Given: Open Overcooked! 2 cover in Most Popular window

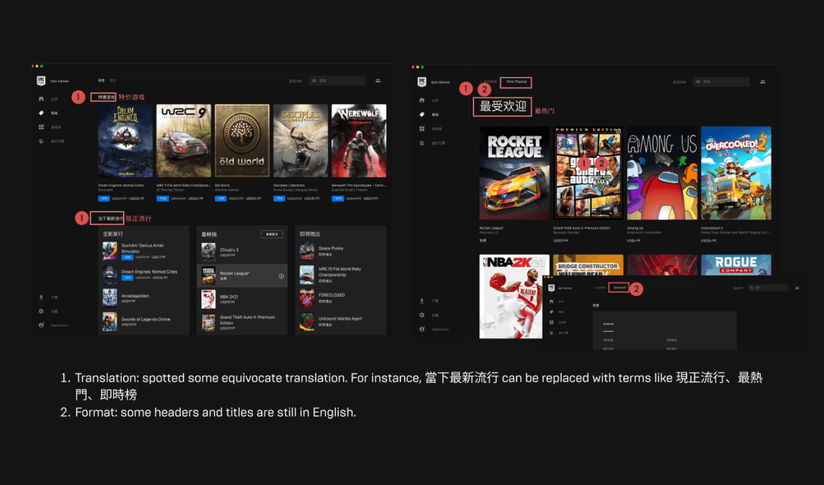Looking at the screenshot, I should 736,173.
